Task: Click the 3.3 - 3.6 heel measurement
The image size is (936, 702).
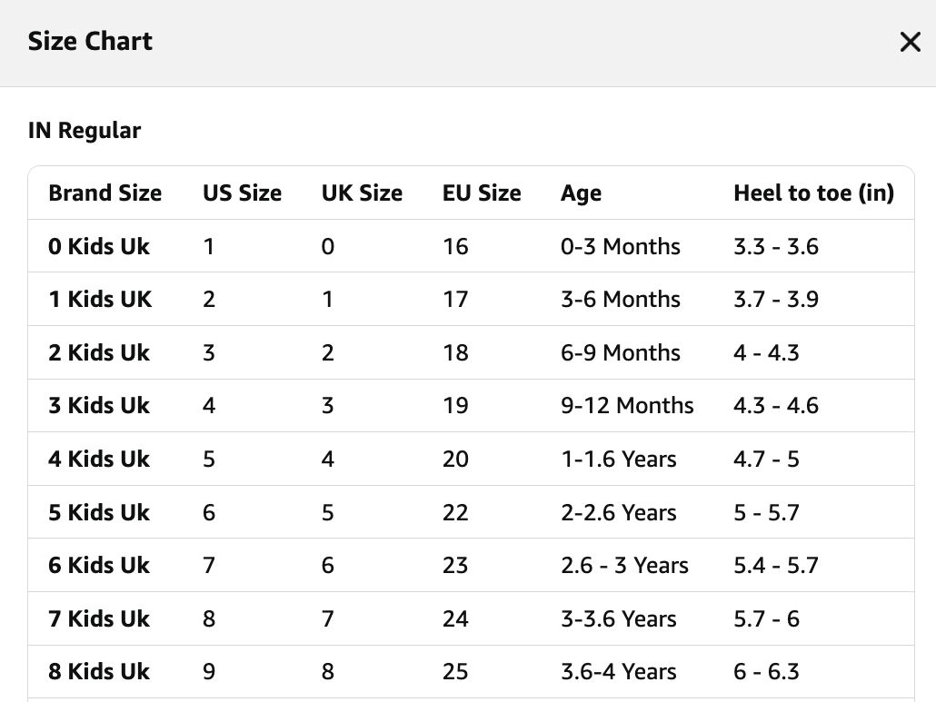Action: (x=776, y=246)
